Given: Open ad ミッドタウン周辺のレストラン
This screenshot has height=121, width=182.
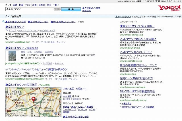Looking at the screenshot, I should point(136,52).
